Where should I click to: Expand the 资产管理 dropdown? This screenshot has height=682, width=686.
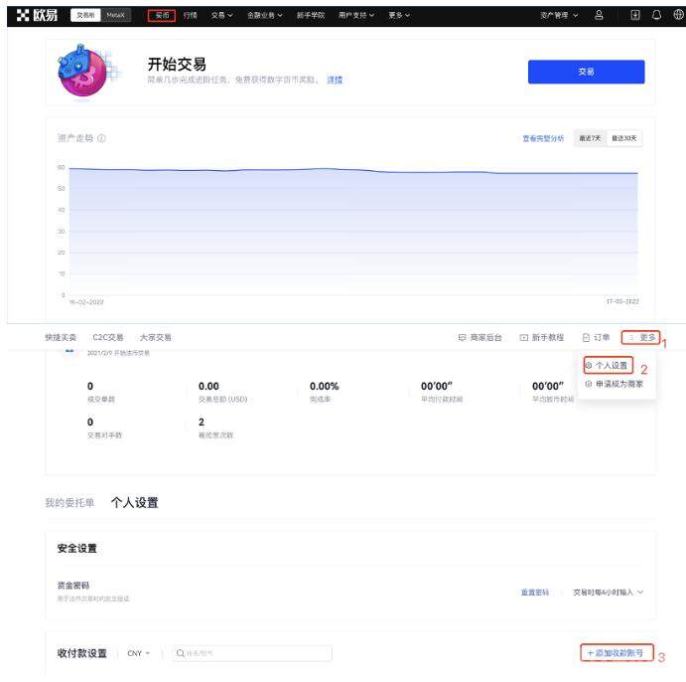(559, 15)
